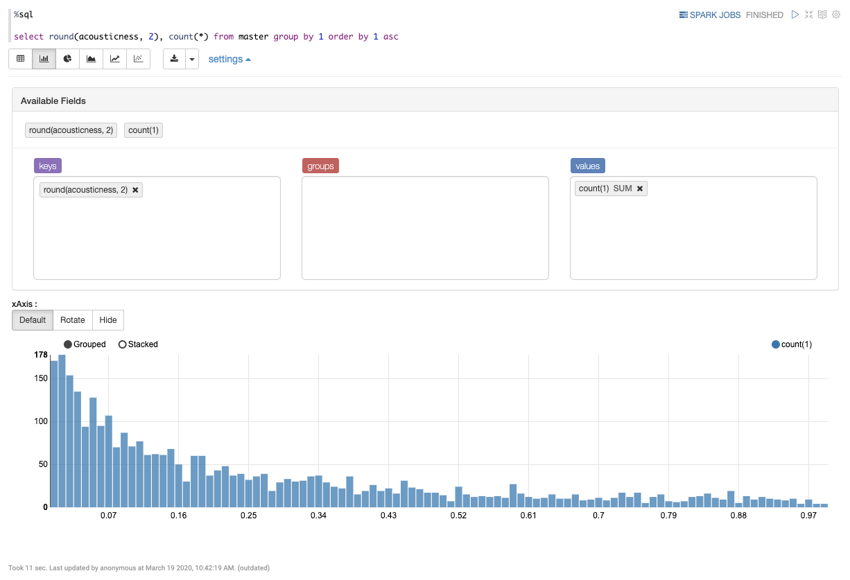Click the values drop area box
Image resolution: width=850 pixels, height=580 pixels.
[x=693, y=228]
